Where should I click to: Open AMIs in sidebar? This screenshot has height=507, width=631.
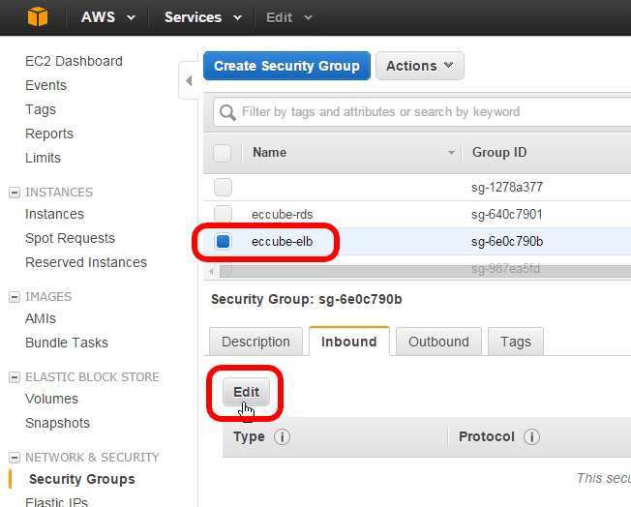pos(41,318)
